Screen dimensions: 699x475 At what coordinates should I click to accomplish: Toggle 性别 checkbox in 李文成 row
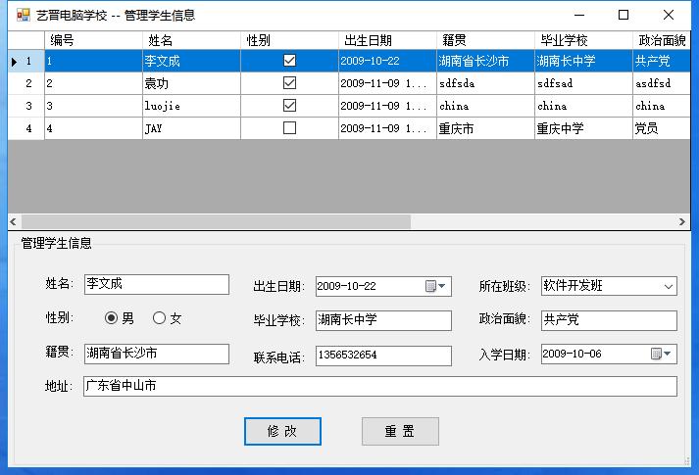289,61
